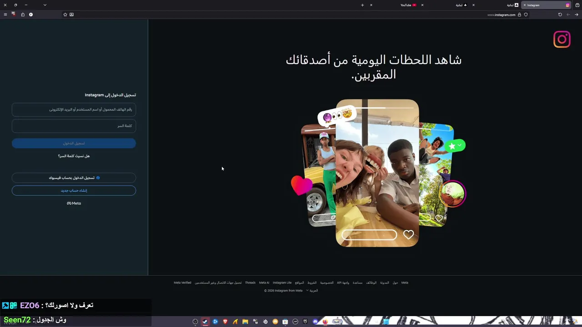Click the password input field
Screen dimensions: 582x327
coord(74,126)
